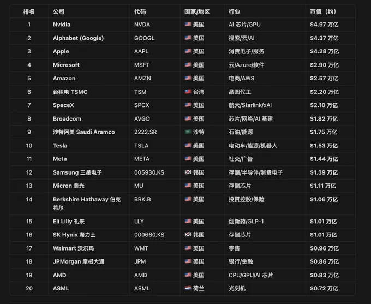This screenshot has height=304, width=371.
Task: Click the 市值（约） column header
Action: [323, 11]
